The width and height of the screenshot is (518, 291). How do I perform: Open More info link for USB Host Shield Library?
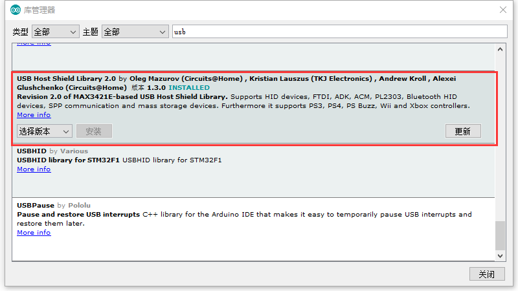34,115
